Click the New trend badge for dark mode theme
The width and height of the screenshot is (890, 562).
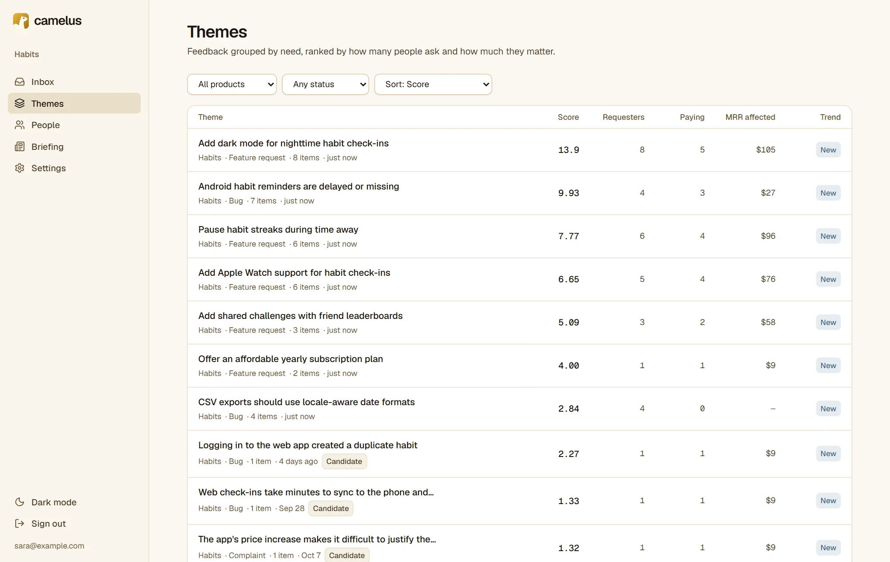[828, 150]
